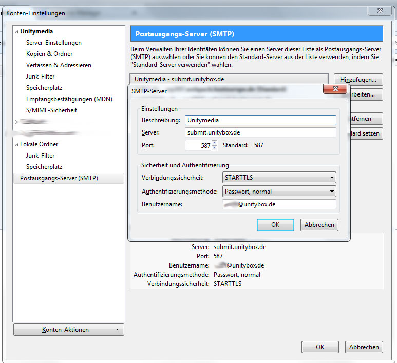Screen dimensions: 397x363
Task: Click OK in the Konten-Einstellungen window
Action: click(x=320, y=347)
